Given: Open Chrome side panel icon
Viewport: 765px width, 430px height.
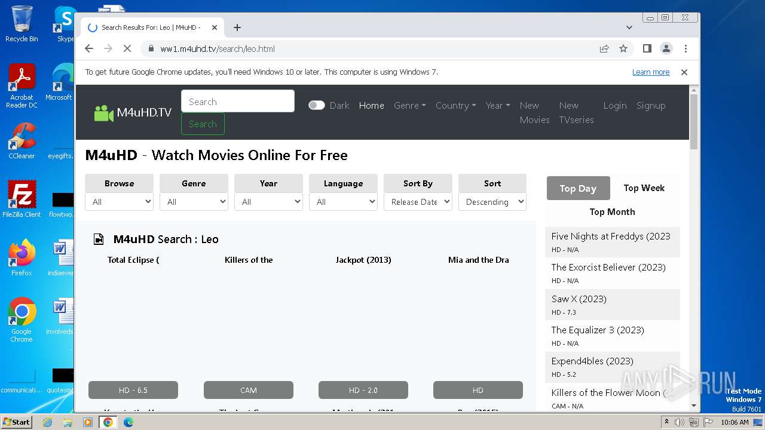Looking at the screenshot, I should click(647, 48).
